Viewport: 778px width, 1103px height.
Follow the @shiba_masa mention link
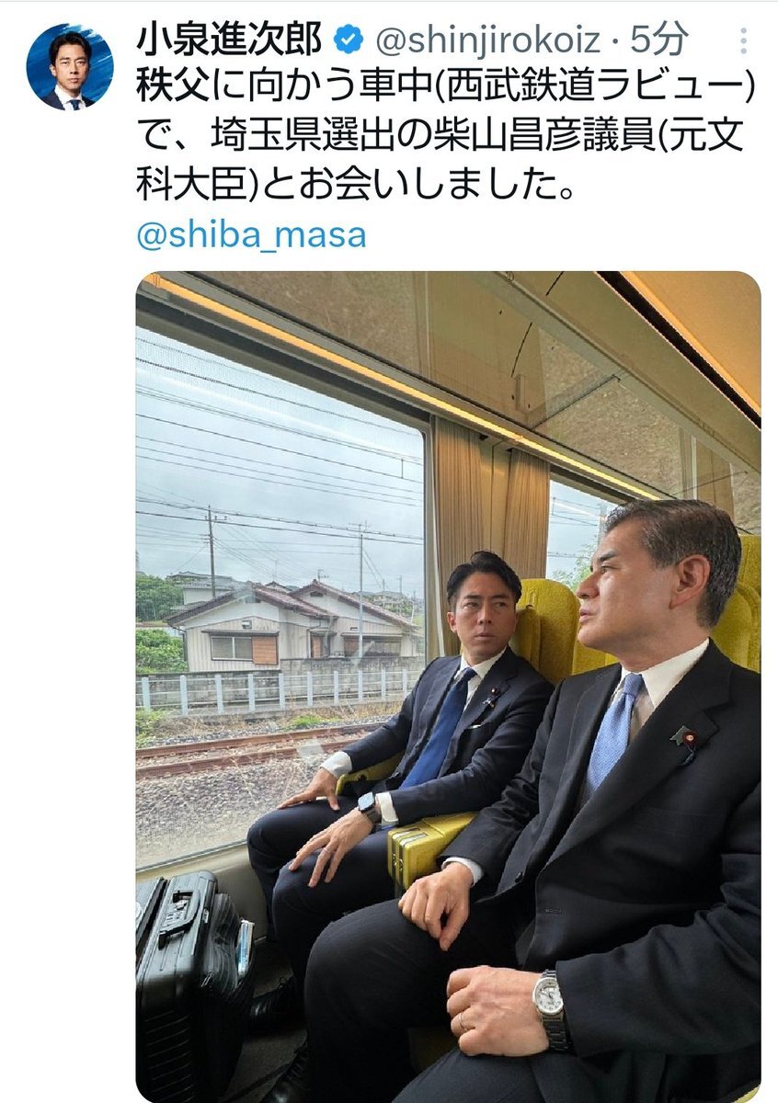click(251, 234)
